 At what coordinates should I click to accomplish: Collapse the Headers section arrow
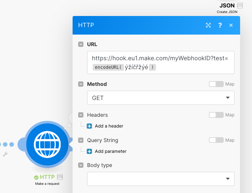81,115
